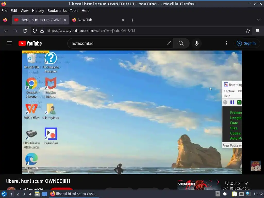Open the volume control tray icon
This screenshot has width=264, height=198.
coord(225,194)
